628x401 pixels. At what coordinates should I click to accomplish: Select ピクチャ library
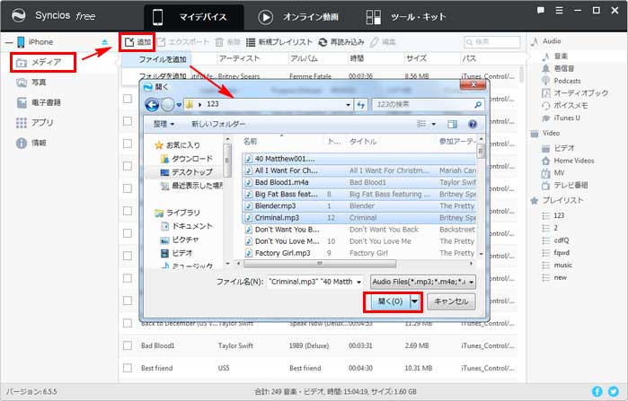tap(180, 240)
